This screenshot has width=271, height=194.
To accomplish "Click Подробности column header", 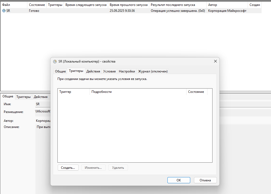I will (x=138, y=92).
